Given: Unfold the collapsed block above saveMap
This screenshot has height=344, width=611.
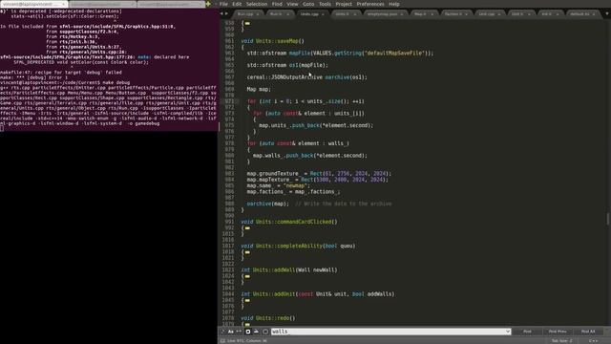Looking at the screenshot, I should coord(247,23).
